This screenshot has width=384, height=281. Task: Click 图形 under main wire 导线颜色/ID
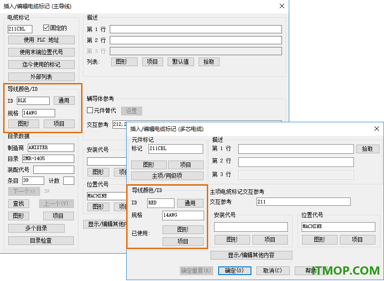pyautogui.click(x=24, y=124)
